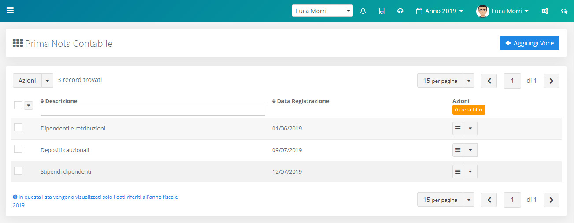The width and height of the screenshot is (574, 223).
Task: Click the Aggiungi Voce button
Action: click(x=530, y=43)
